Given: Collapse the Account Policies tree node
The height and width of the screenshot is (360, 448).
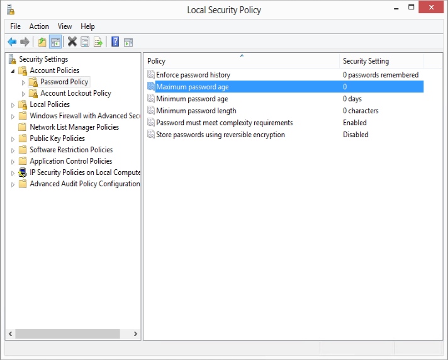Looking at the screenshot, I should coord(13,71).
